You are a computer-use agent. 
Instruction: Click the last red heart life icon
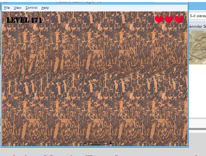pos(179,20)
